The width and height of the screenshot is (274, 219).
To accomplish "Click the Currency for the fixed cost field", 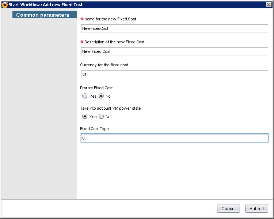I will point(174,74).
